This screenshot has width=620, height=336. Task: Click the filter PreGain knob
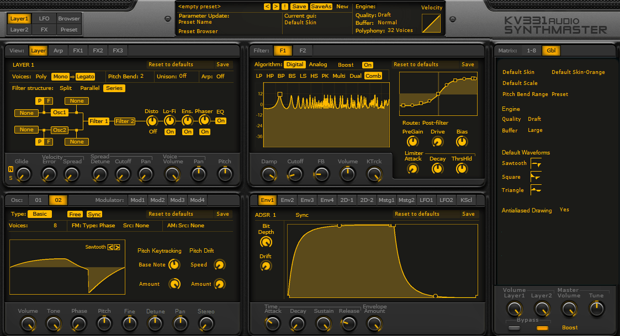pos(412,141)
